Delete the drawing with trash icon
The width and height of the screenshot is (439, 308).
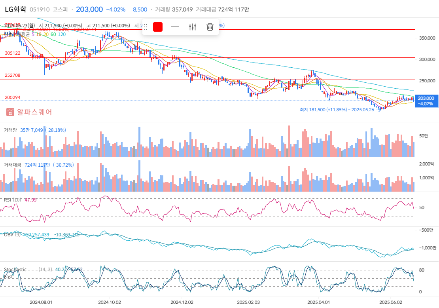(x=210, y=27)
